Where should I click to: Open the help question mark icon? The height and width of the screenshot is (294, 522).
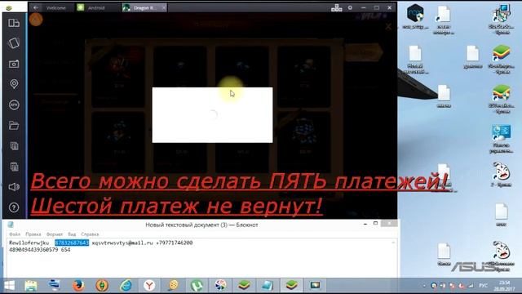[x=14, y=207]
